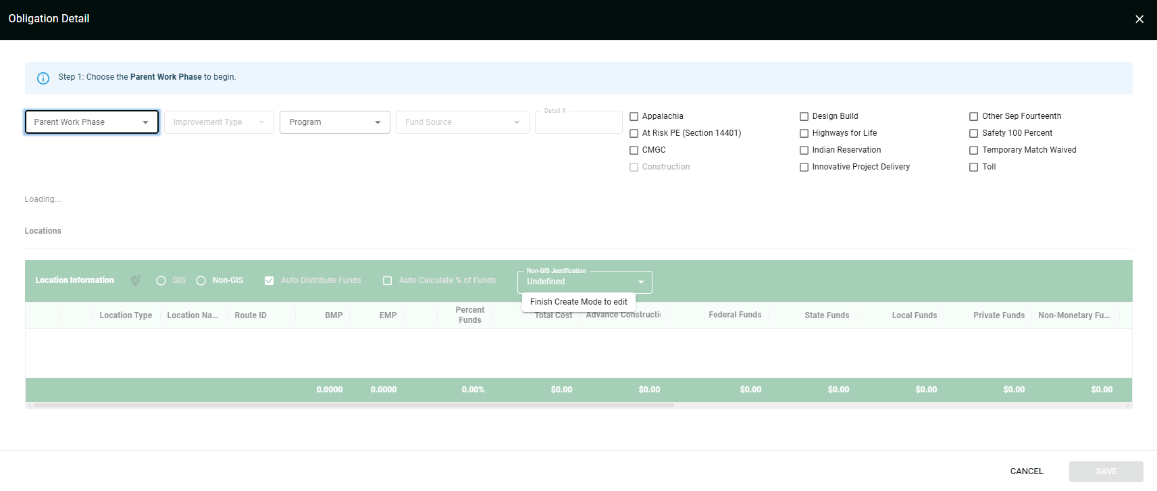The height and width of the screenshot is (491, 1157).
Task: Check Highways for Life
Action: 804,133
